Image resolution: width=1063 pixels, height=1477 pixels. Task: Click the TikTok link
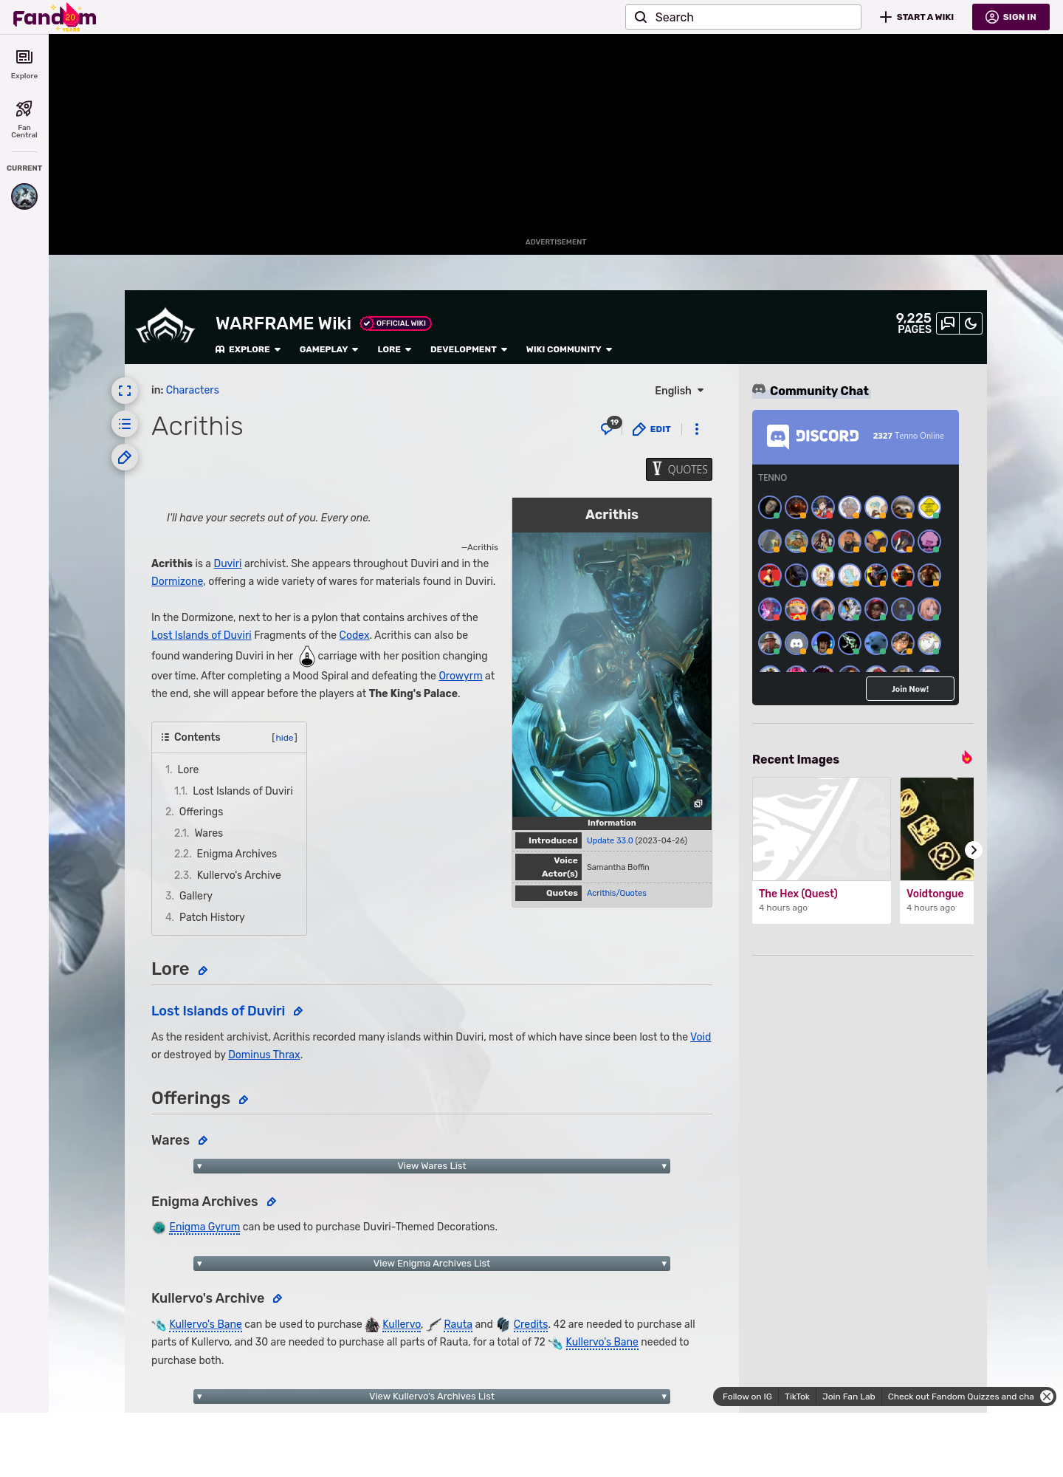tap(797, 1397)
